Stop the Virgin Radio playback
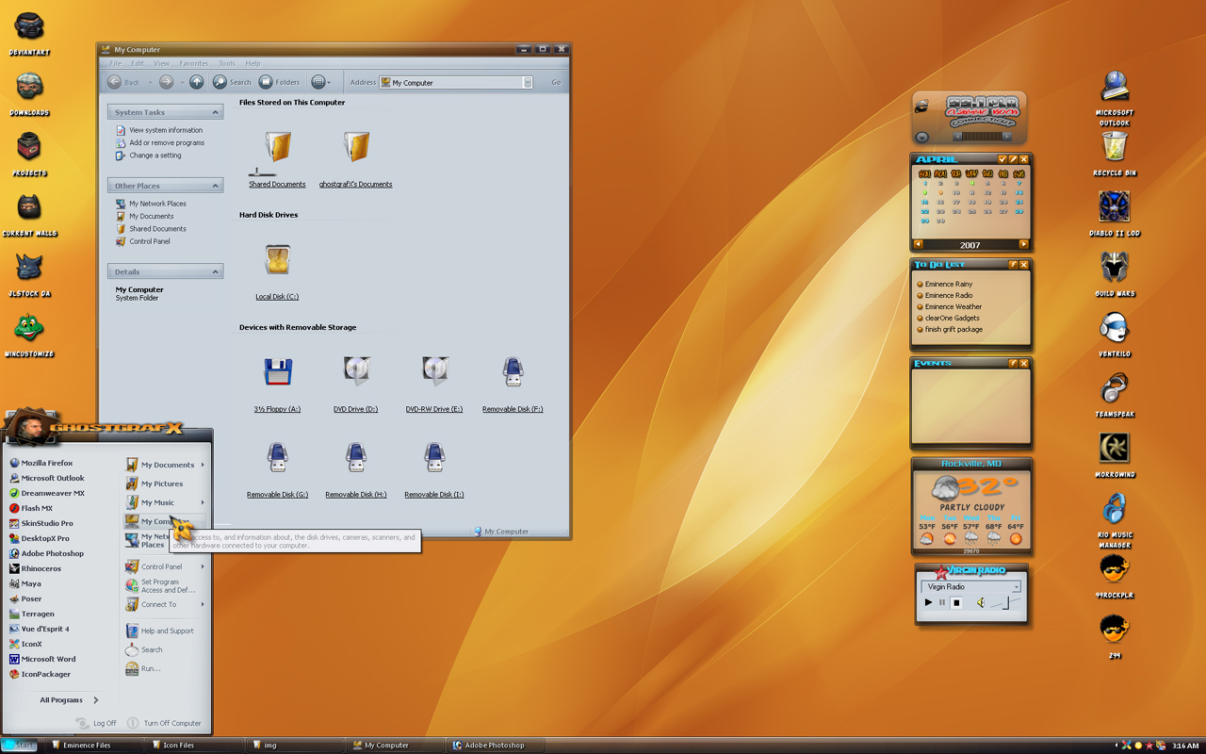Image resolution: width=1206 pixels, height=754 pixels. (956, 602)
